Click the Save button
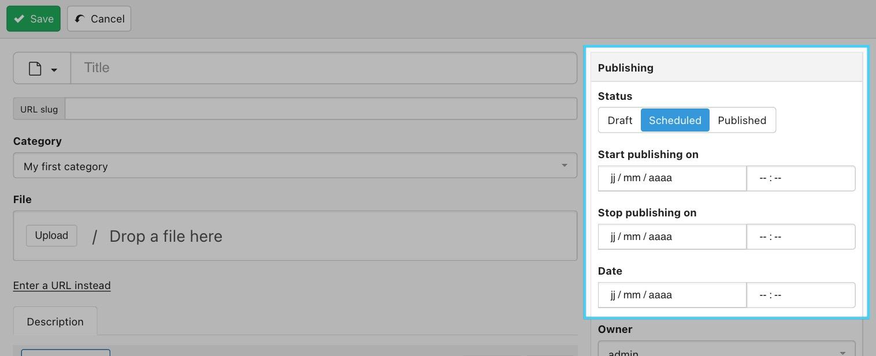Image resolution: width=876 pixels, height=356 pixels. [34, 19]
